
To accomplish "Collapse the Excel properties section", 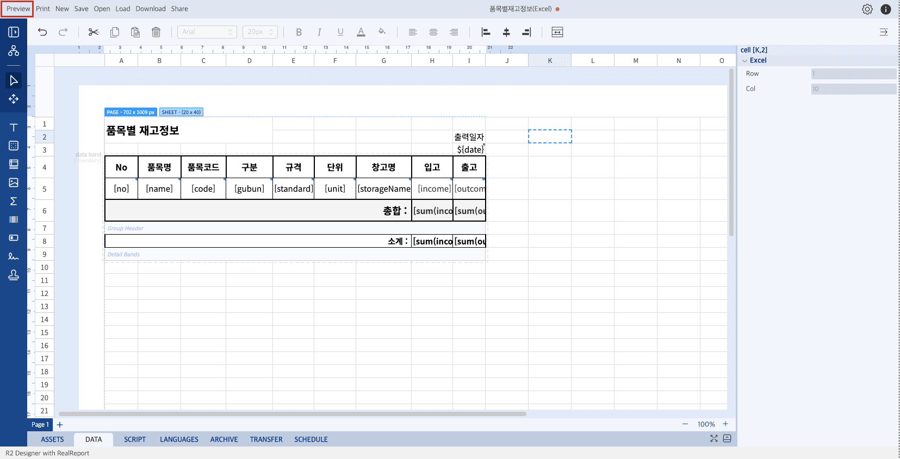I will [x=745, y=61].
